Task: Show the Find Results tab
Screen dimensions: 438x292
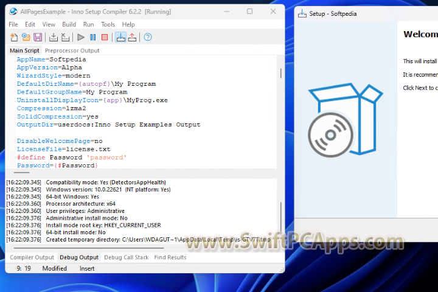Action: coord(170,257)
